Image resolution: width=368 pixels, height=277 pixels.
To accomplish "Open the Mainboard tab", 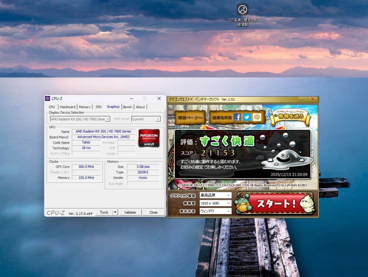I will [x=67, y=107].
